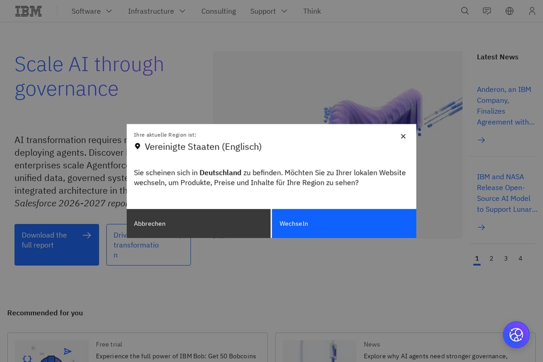Open the search magnifier icon

pyautogui.click(x=465, y=11)
